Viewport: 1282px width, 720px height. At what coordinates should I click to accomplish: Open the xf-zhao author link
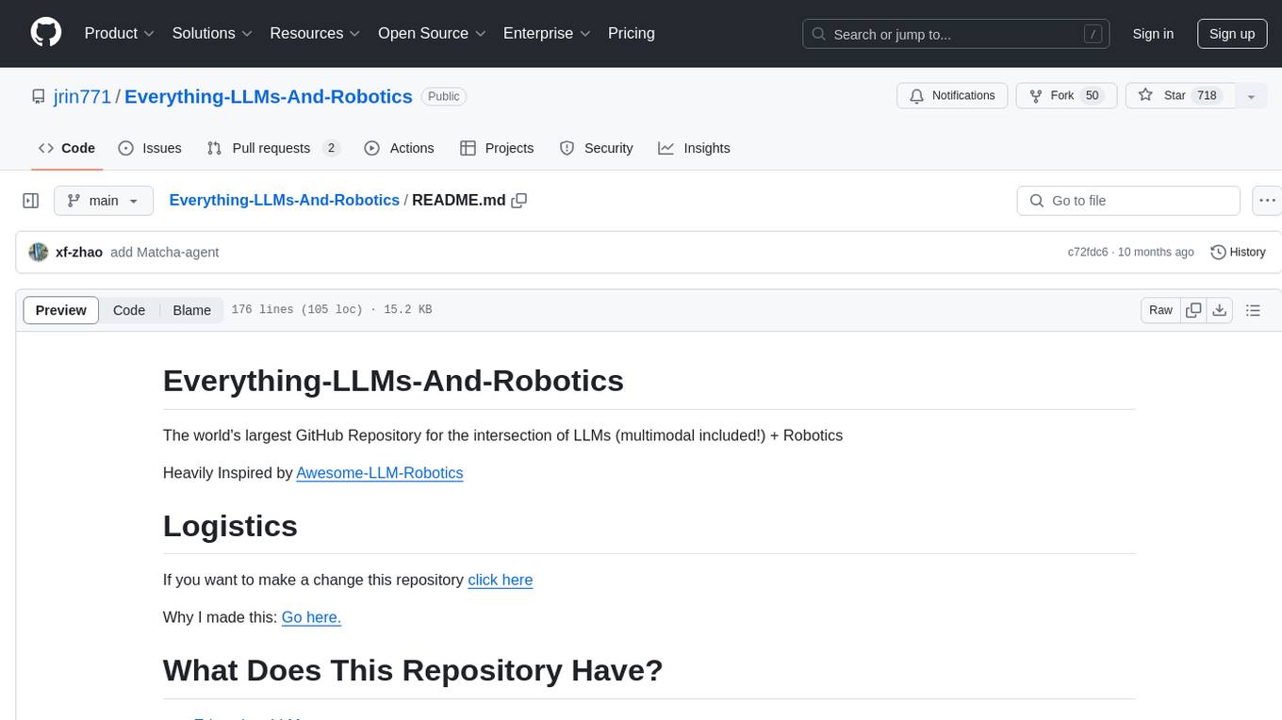pos(79,252)
